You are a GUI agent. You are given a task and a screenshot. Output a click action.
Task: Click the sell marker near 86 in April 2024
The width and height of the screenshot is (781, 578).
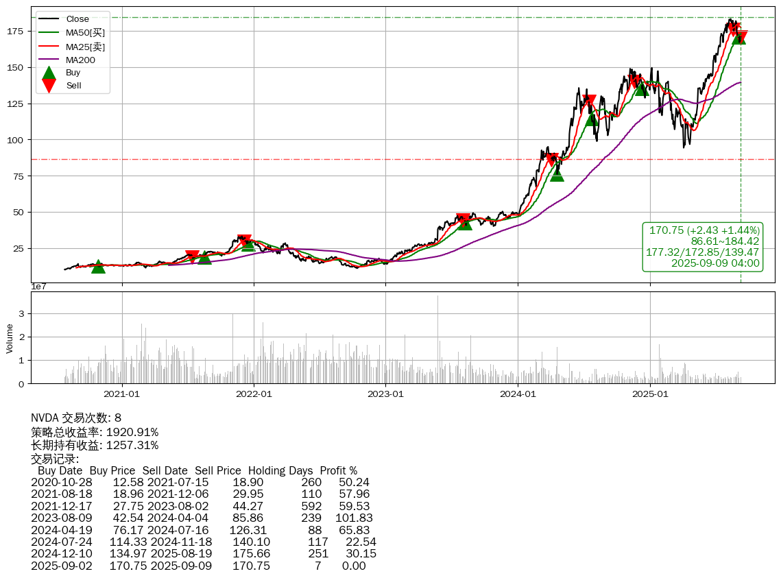[x=552, y=160]
